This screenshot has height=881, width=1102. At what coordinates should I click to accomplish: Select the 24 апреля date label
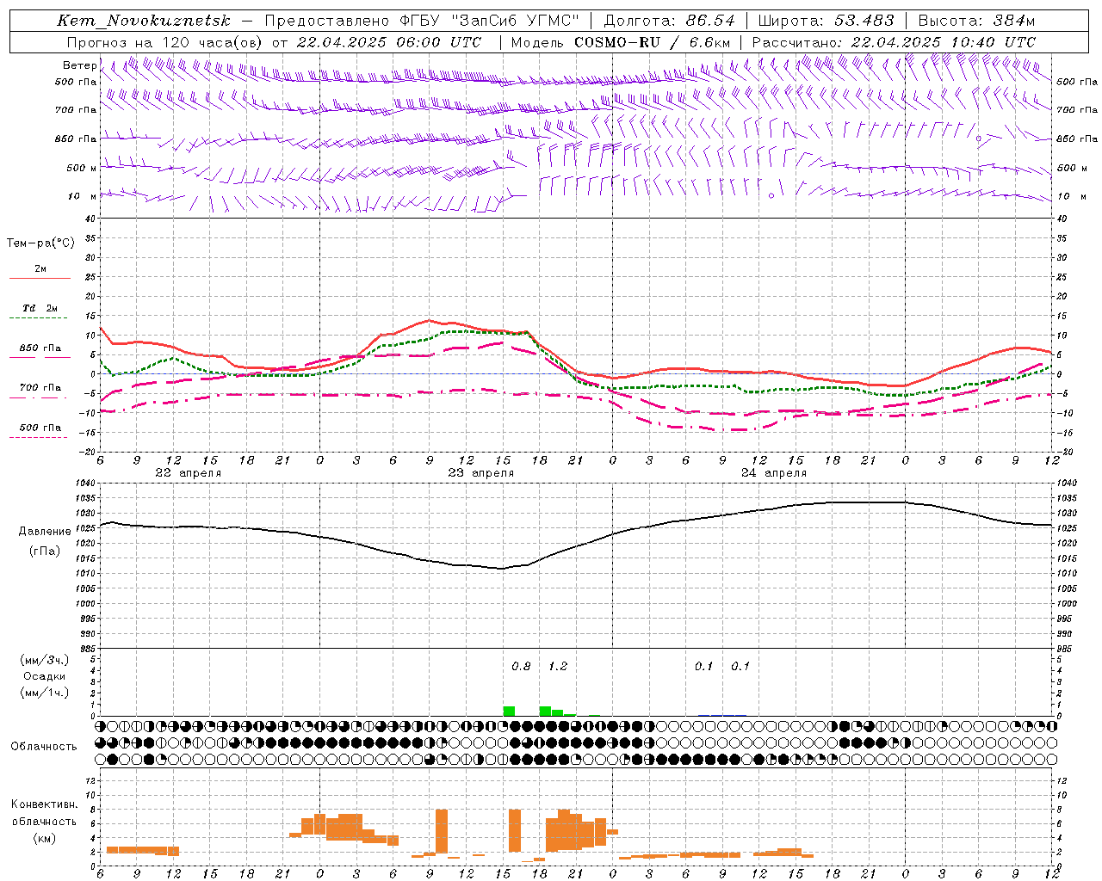point(774,473)
